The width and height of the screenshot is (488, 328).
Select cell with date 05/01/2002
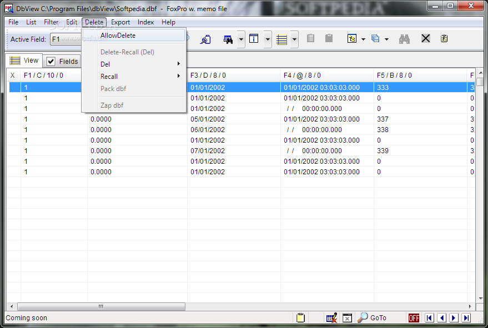point(234,119)
